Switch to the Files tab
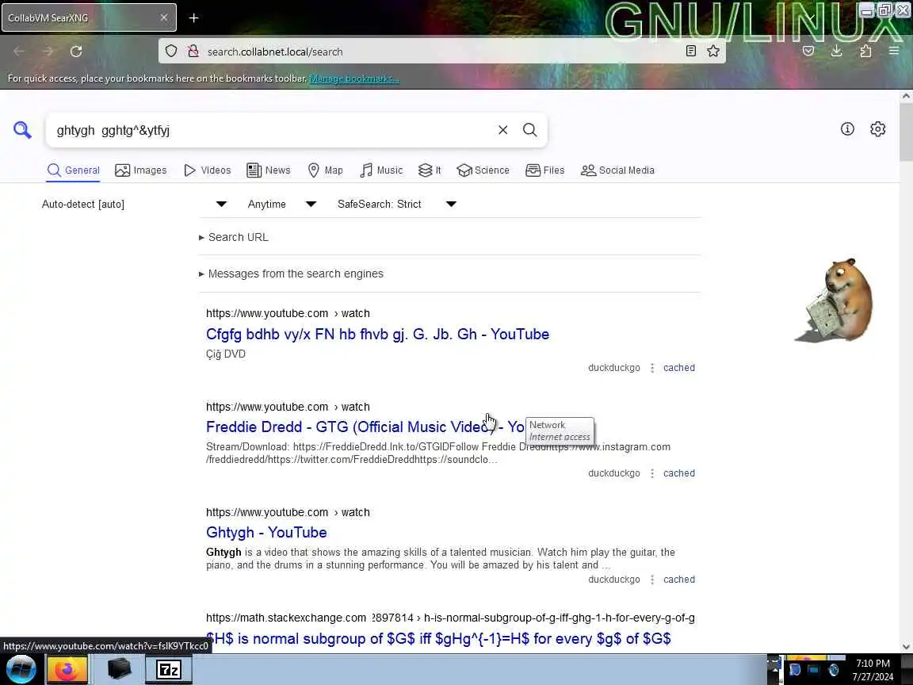913x685 pixels. pos(545,170)
